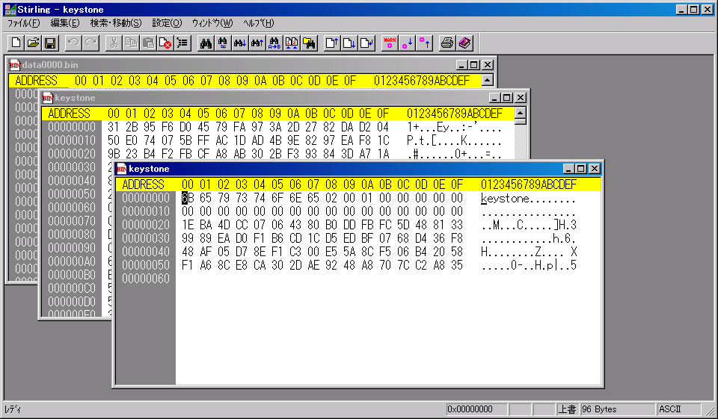Click scroll-up arrow in data0000.bin window
Viewport: 718px width, 419px height.
point(487,81)
